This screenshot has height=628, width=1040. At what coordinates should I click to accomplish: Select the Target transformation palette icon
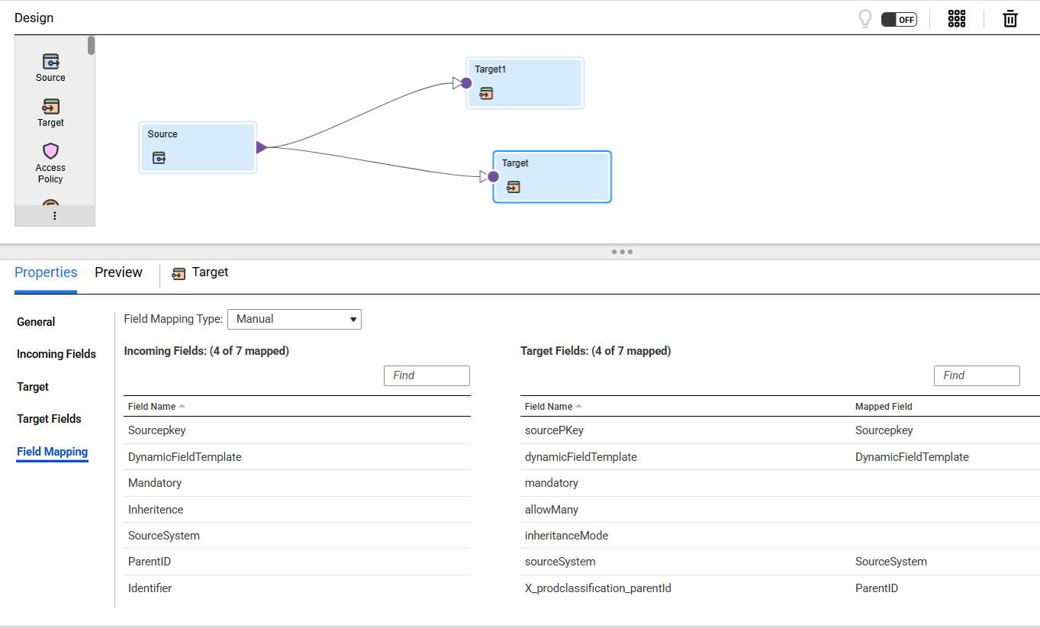(50, 107)
